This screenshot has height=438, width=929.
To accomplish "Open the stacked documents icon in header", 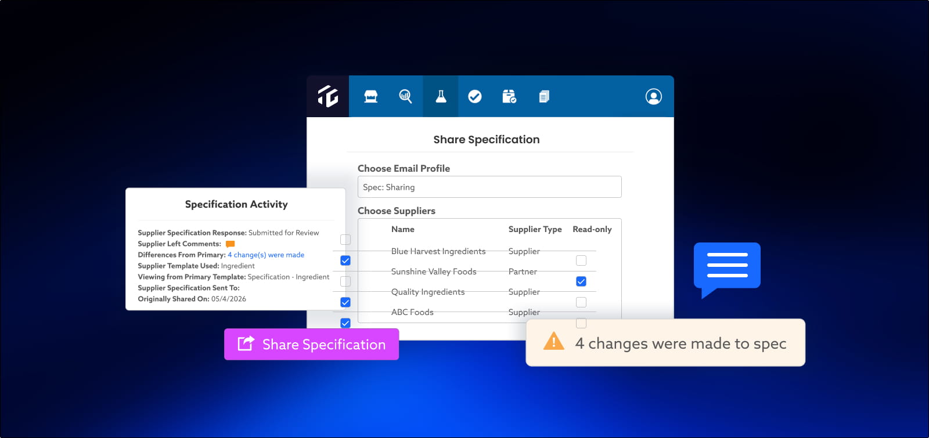I will tap(544, 96).
